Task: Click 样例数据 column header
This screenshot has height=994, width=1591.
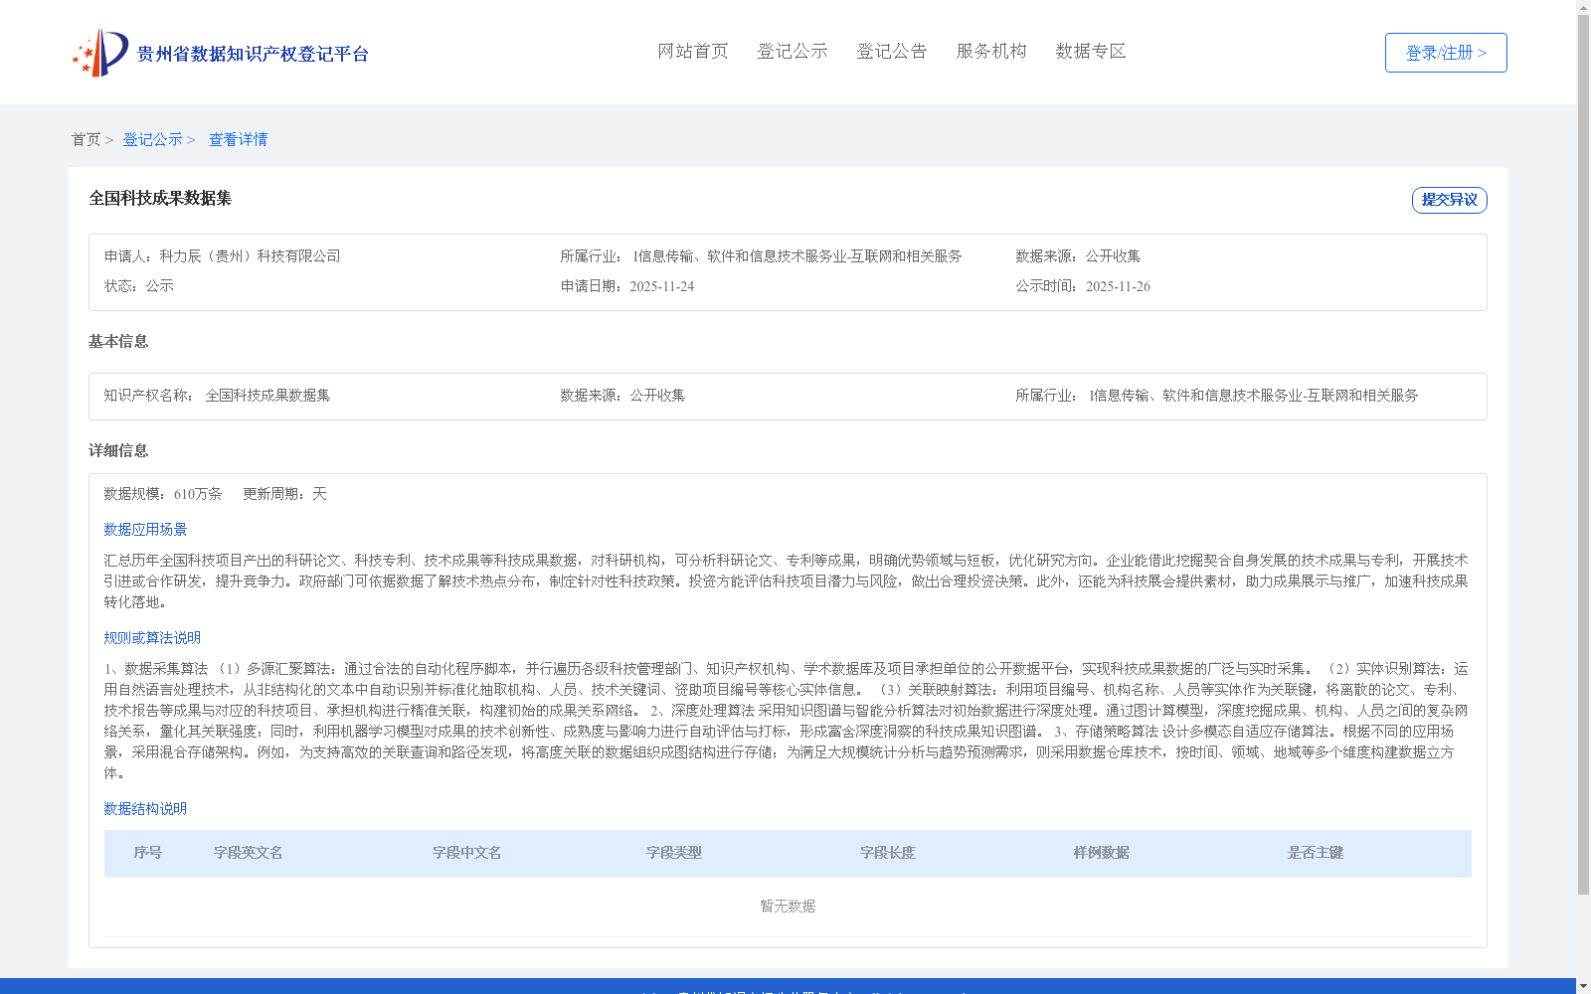Action: point(1102,853)
